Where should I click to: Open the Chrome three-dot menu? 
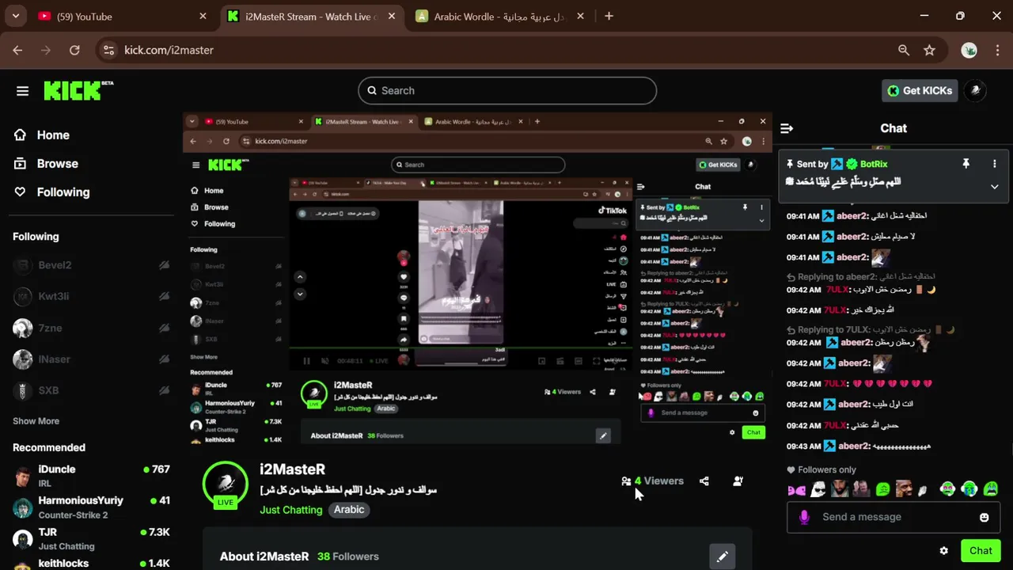click(x=996, y=50)
